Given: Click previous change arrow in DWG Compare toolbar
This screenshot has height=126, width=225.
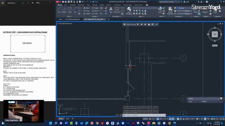Looking at the screenshot, I should click(x=141, y=24).
